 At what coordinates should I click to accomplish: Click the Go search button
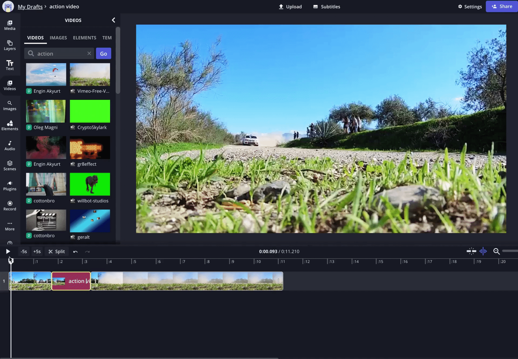coord(103,53)
